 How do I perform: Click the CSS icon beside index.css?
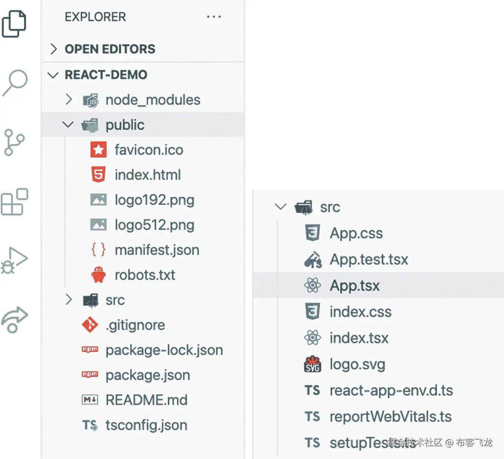coord(312,311)
